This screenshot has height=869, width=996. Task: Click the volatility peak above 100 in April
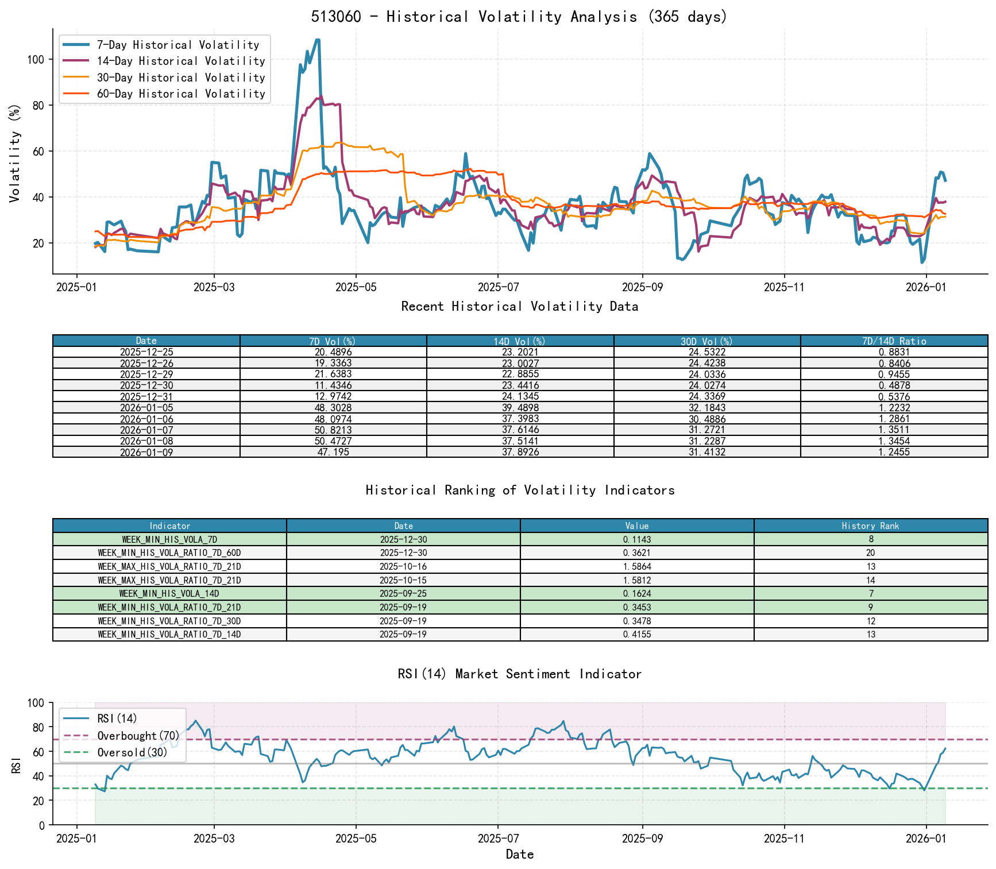318,39
